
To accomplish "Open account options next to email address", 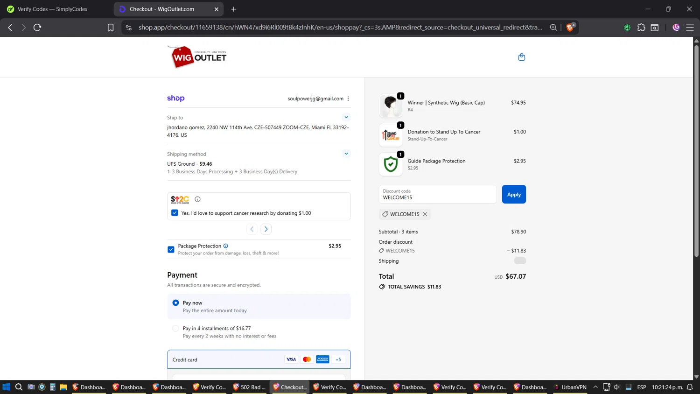I will tap(348, 98).
